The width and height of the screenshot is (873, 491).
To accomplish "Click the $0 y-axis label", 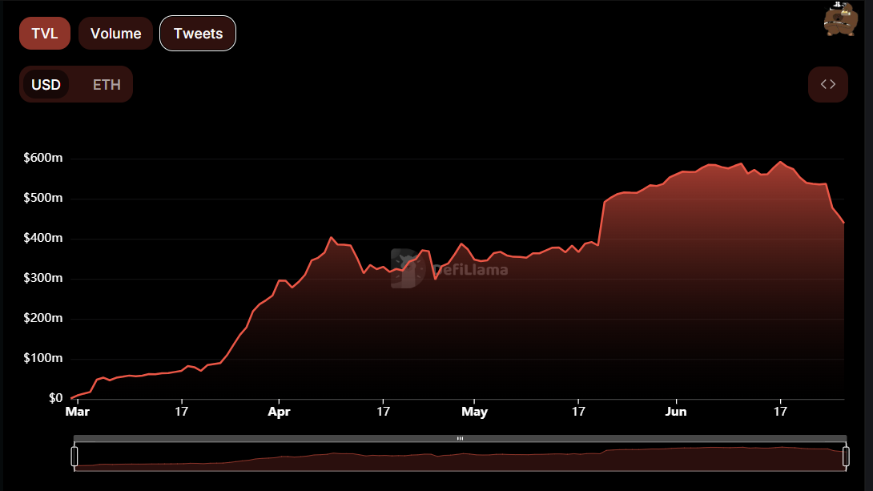I will 56,398.
